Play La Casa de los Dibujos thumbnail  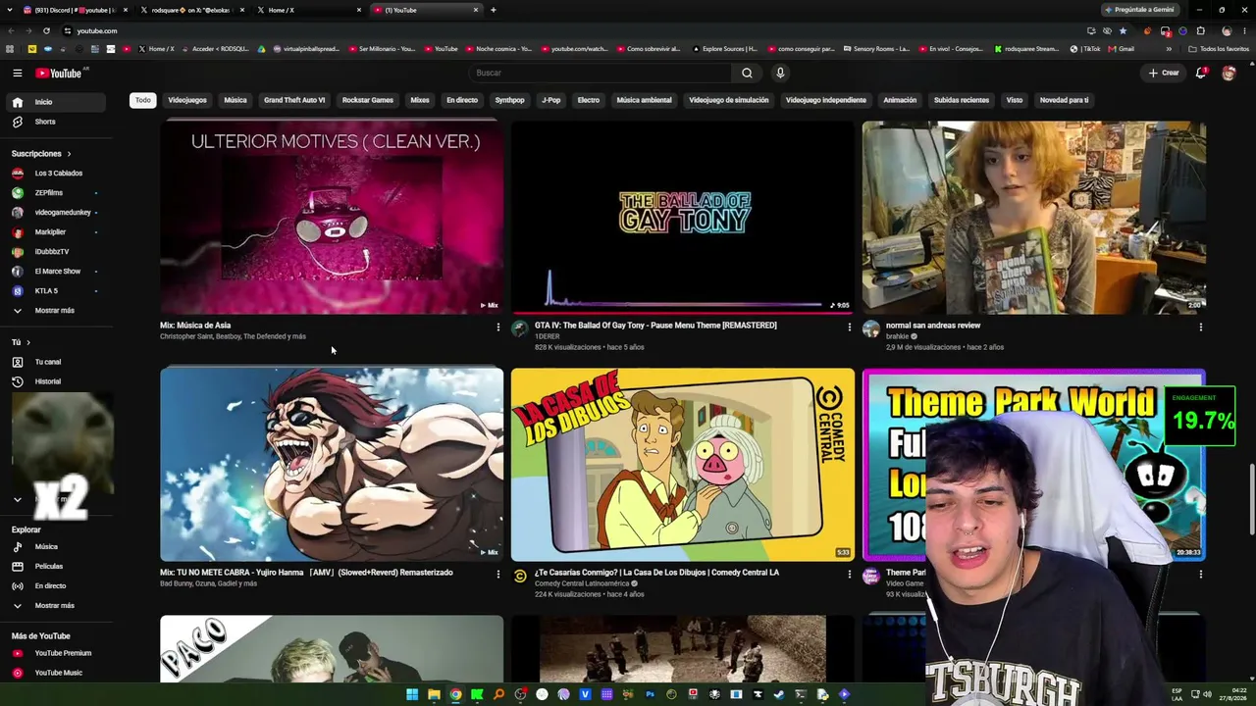pos(683,465)
